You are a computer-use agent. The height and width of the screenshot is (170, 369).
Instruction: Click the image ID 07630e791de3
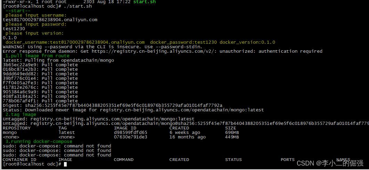point(131,137)
